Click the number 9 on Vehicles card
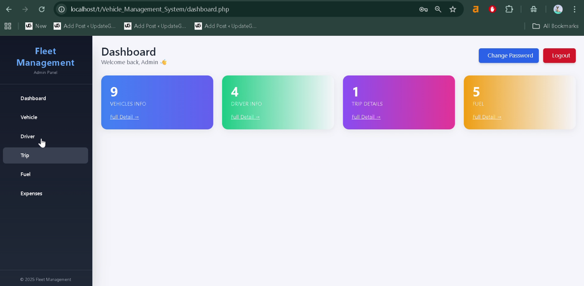Viewport: 584px width, 286px height. [x=114, y=92]
